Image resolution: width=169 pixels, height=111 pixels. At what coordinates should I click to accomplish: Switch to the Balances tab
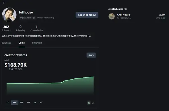pyautogui.click(x=6, y=43)
